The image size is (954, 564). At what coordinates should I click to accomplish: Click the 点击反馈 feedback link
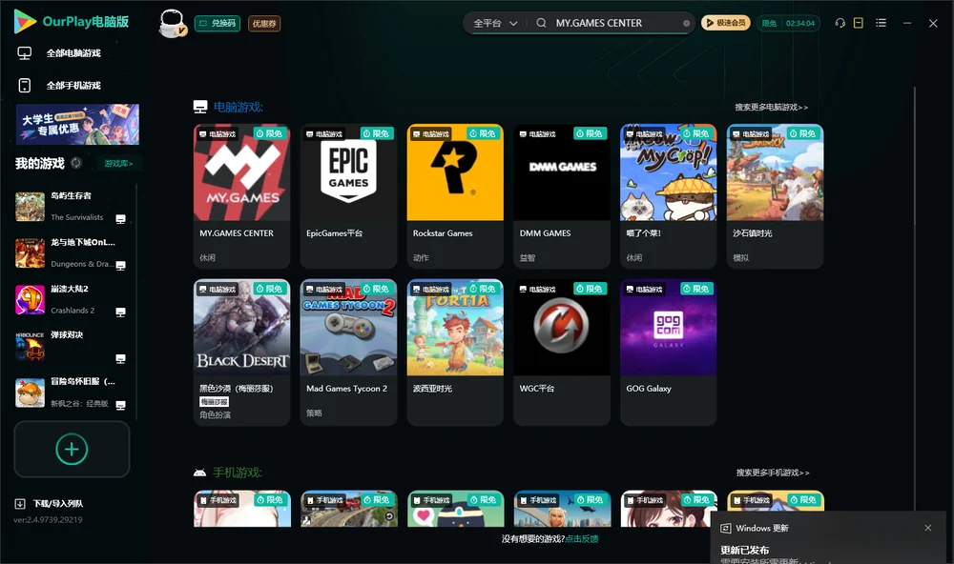pyautogui.click(x=582, y=539)
